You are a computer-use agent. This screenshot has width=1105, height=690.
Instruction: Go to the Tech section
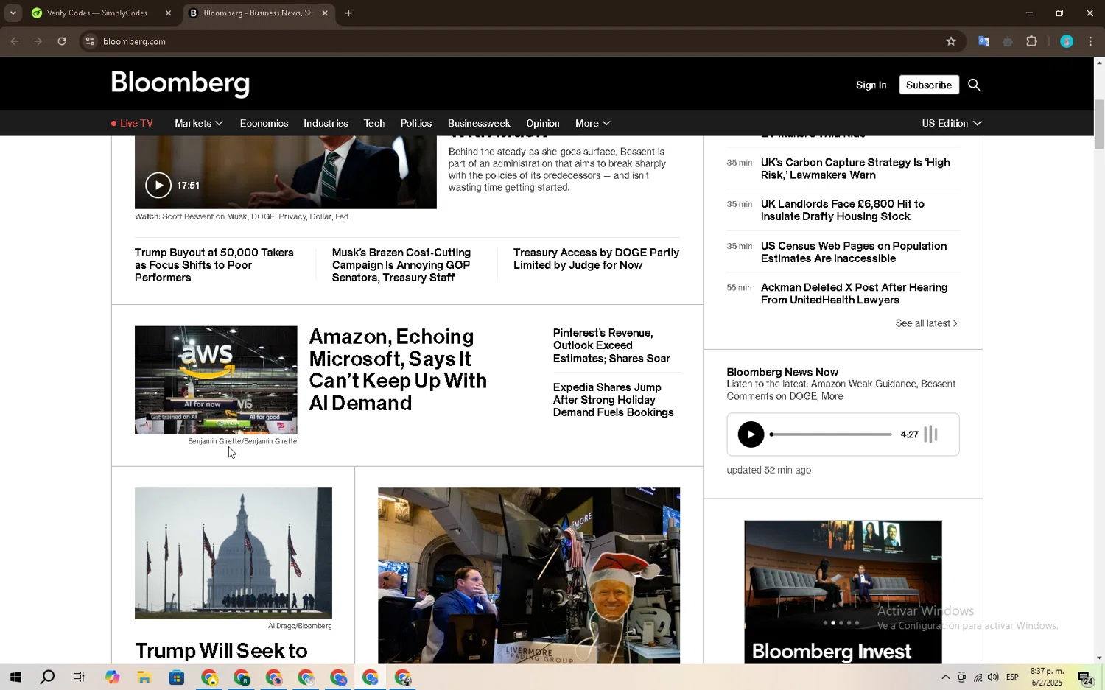tap(374, 123)
